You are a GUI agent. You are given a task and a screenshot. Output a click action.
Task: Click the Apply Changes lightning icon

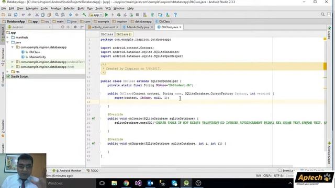pos(113,15)
